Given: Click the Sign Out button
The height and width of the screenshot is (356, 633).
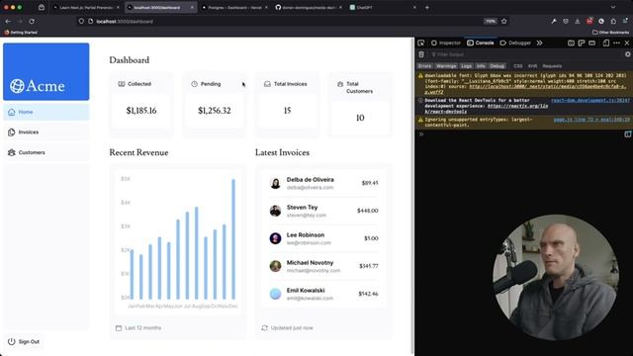Looking at the screenshot, I should tap(24, 341).
